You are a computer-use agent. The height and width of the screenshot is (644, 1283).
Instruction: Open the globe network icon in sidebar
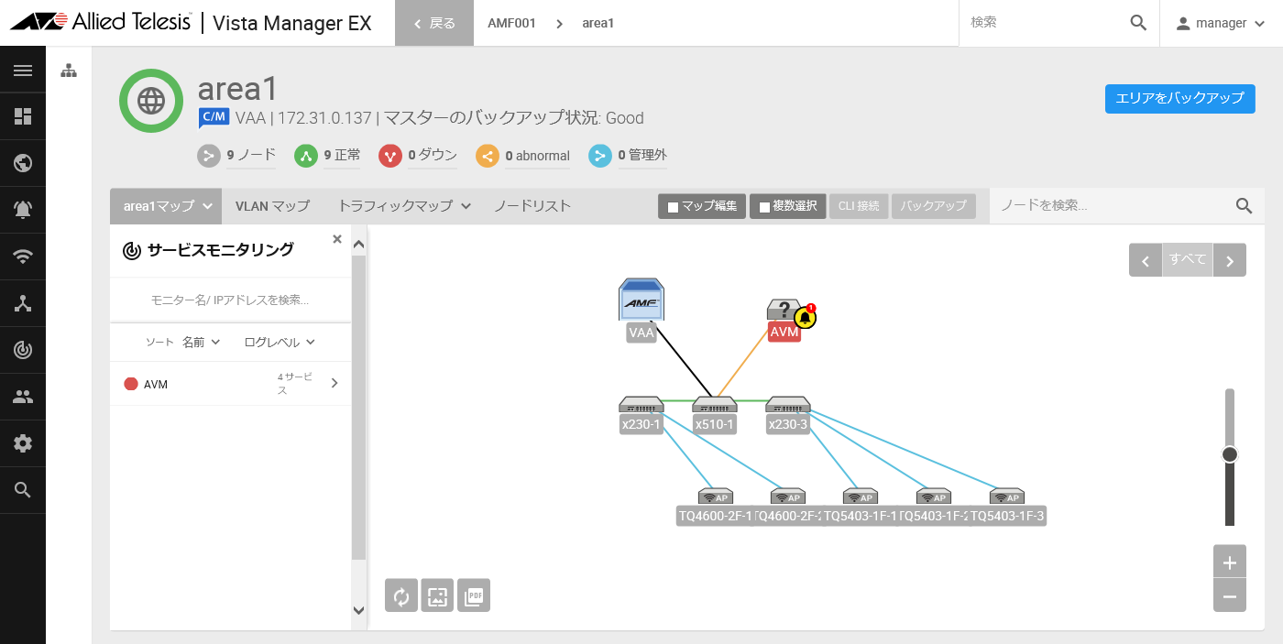pos(23,163)
